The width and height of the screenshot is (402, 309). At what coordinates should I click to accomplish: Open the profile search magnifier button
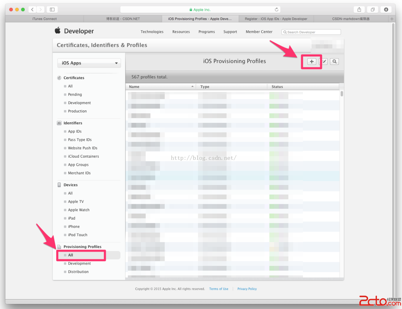click(x=334, y=62)
